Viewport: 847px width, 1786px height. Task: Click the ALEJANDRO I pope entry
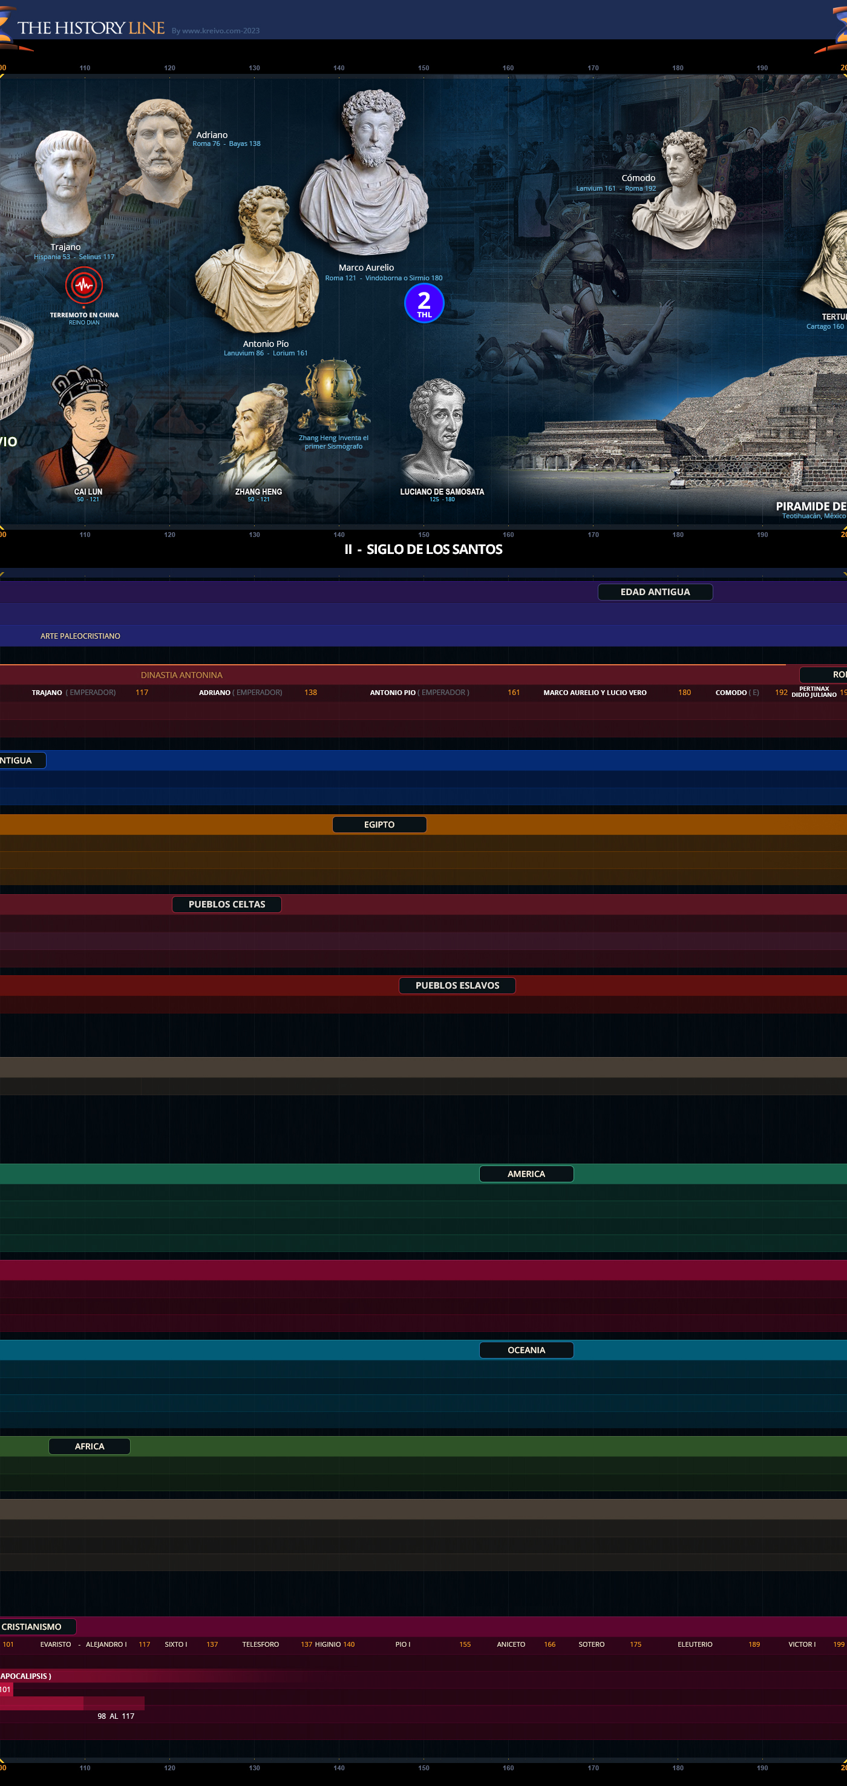[x=106, y=1644]
